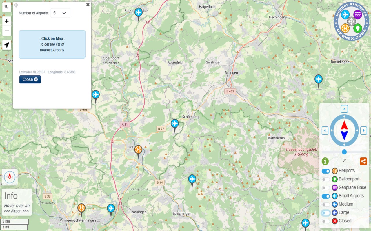Image resolution: width=371 pixels, height=231 pixels.
Task: Click the compass right arrow button
Action: pyautogui.click(x=363, y=131)
